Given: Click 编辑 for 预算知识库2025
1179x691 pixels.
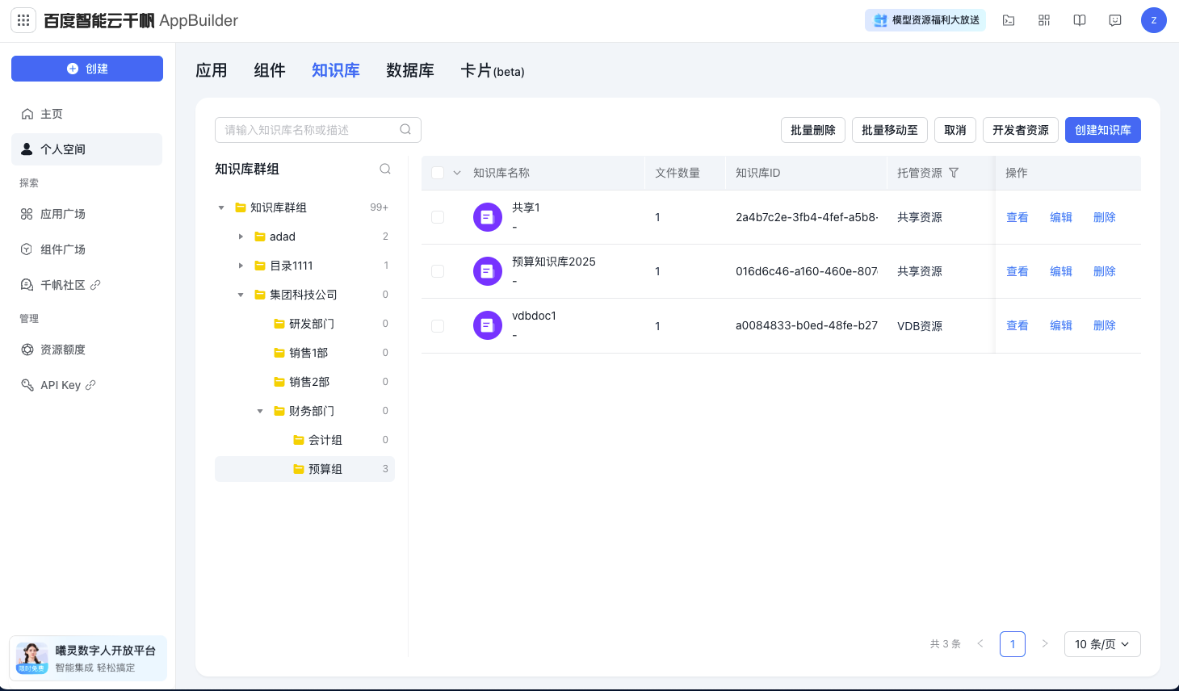Looking at the screenshot, I should (1061, 271).
